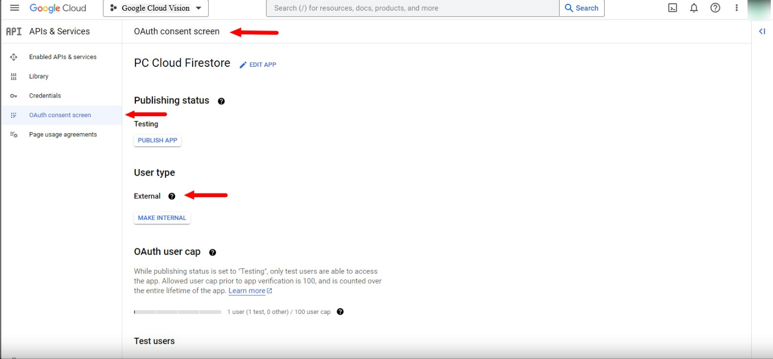Viewport: 773px width, 359px height.
Task: Click help icon after user cap count
Action: coord(340,312)
